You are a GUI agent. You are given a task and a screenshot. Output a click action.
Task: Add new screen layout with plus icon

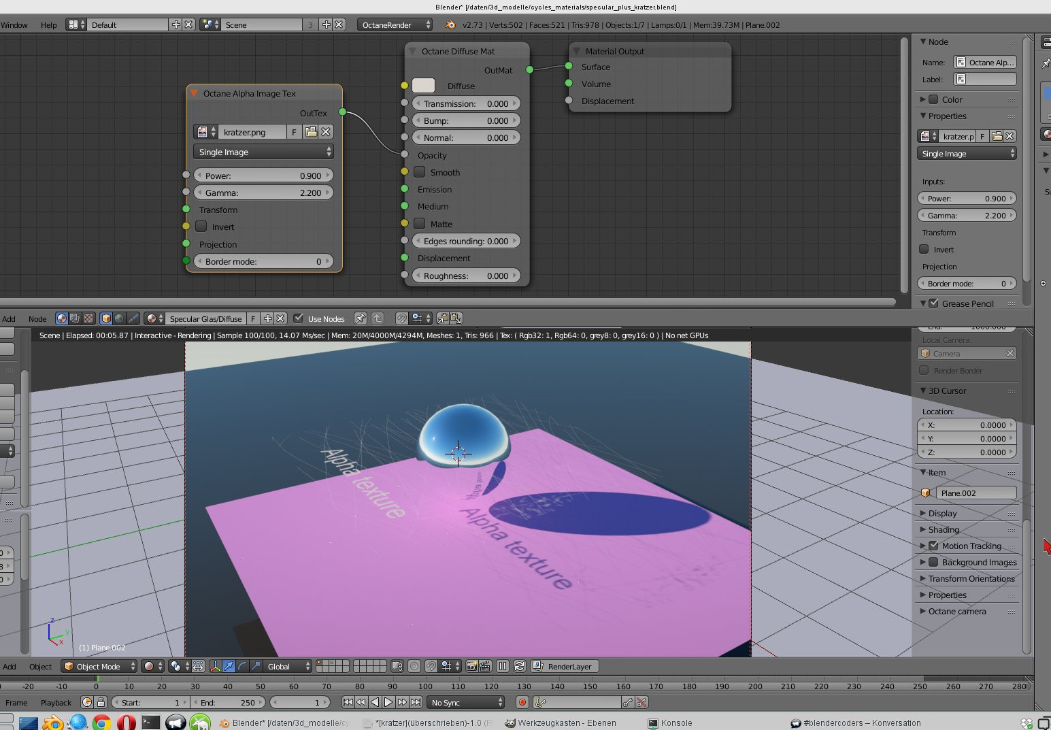pos(176,24)
